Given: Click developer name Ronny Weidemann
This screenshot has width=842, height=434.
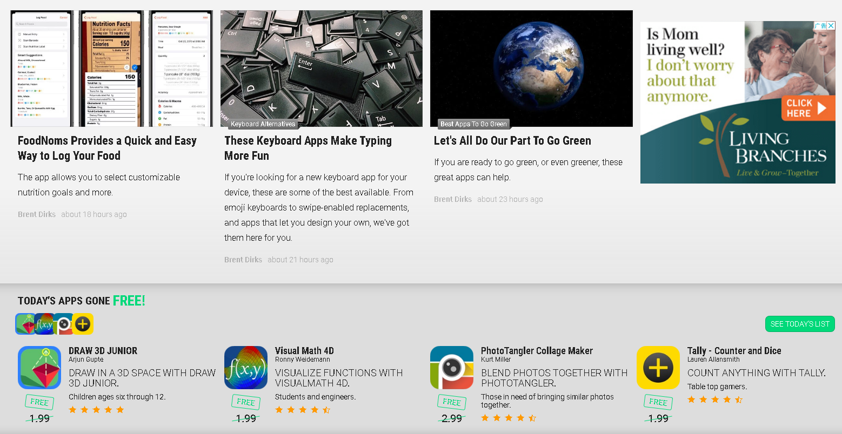Looking at the screenshot, I should (303, 360).
